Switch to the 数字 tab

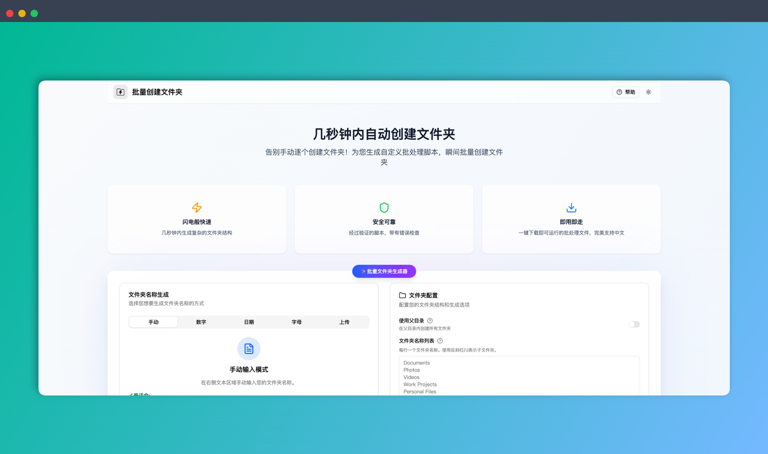coord(201,322)
